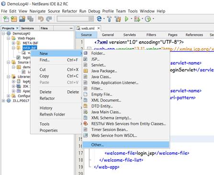Image resolution: width=214 pixels, height=175 pixels.
Task: Choose Java Main Class... menu entry
Action: [x=126, y=112]
